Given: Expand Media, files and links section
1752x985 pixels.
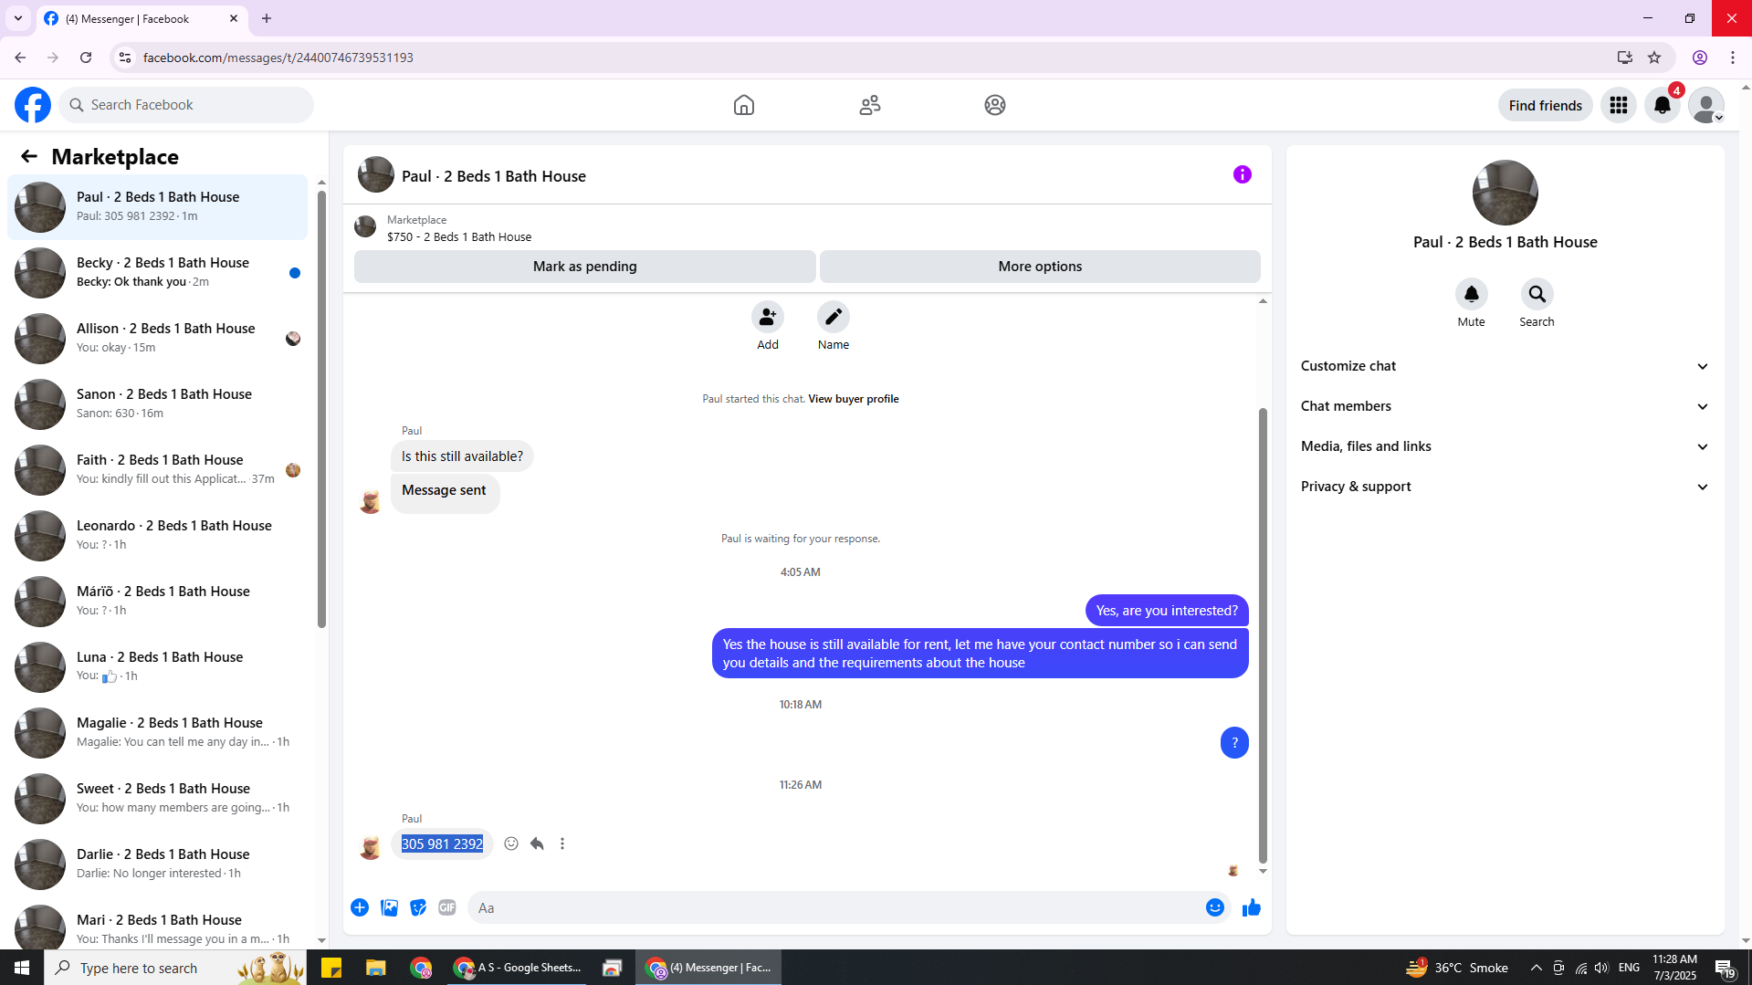Looking at the screenshot, I should click(x=1505, y=446).
